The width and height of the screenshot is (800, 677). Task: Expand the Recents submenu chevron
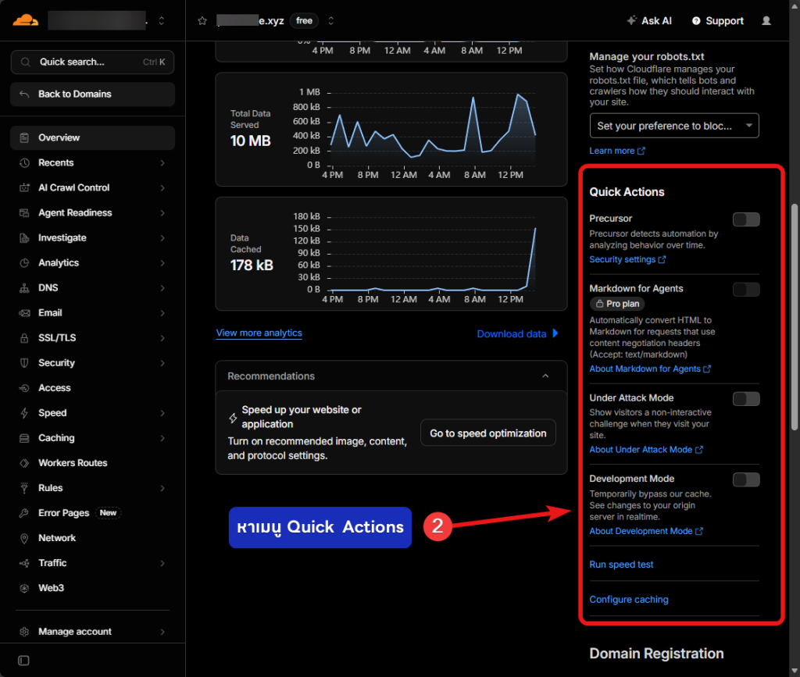pyautogui.click(x=162, y=162)
